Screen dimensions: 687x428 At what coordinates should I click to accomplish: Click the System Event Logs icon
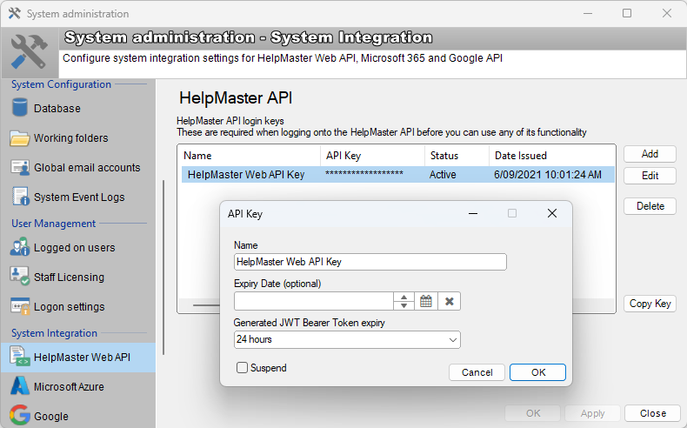coord(20,197)
